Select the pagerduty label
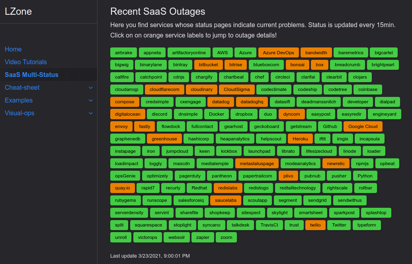The width and height of the screenshot is (412, 264). pyautogui.click(x=190, y=176)
